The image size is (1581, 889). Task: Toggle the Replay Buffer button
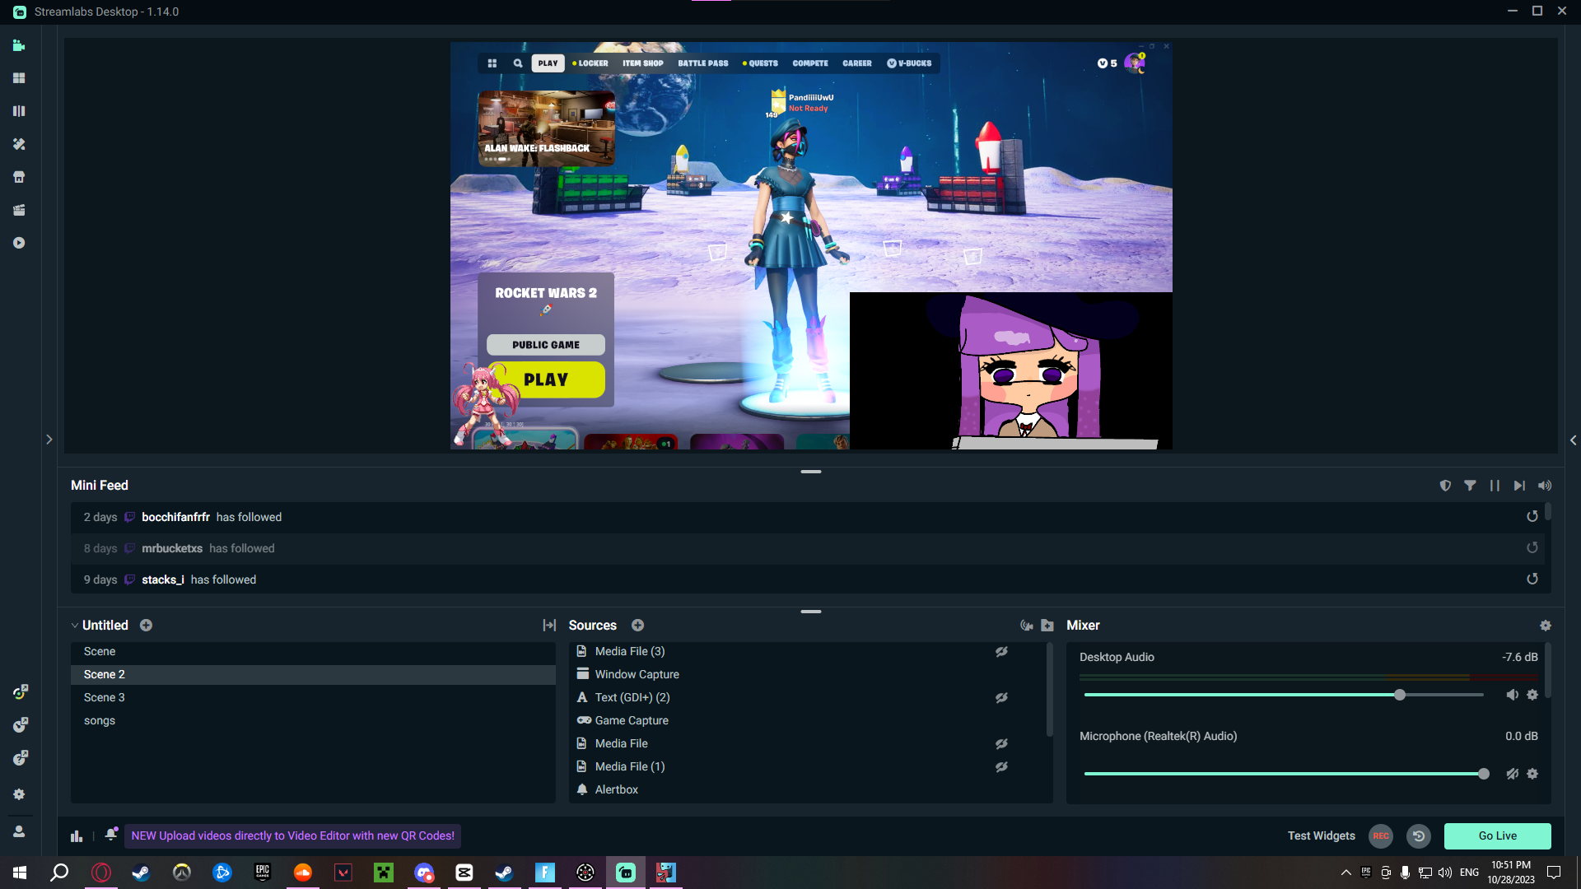(1419, 836)
